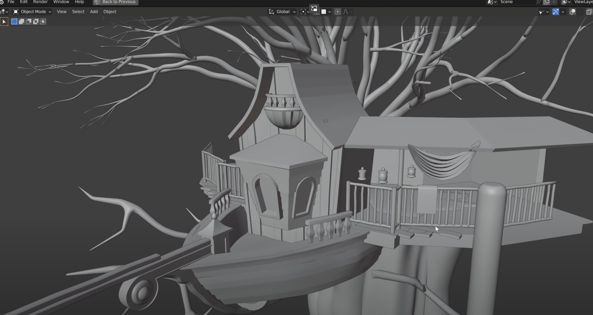Image resolution: width=593 pixels, height=315 pixels.
Task: Click the restore area overlay icon
Action: coord(314,9)
